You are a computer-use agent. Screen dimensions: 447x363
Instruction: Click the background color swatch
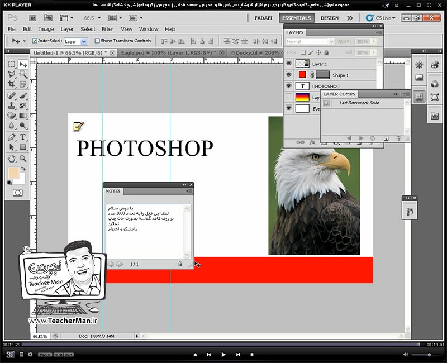pyautogui.click(x=22, y=180)
